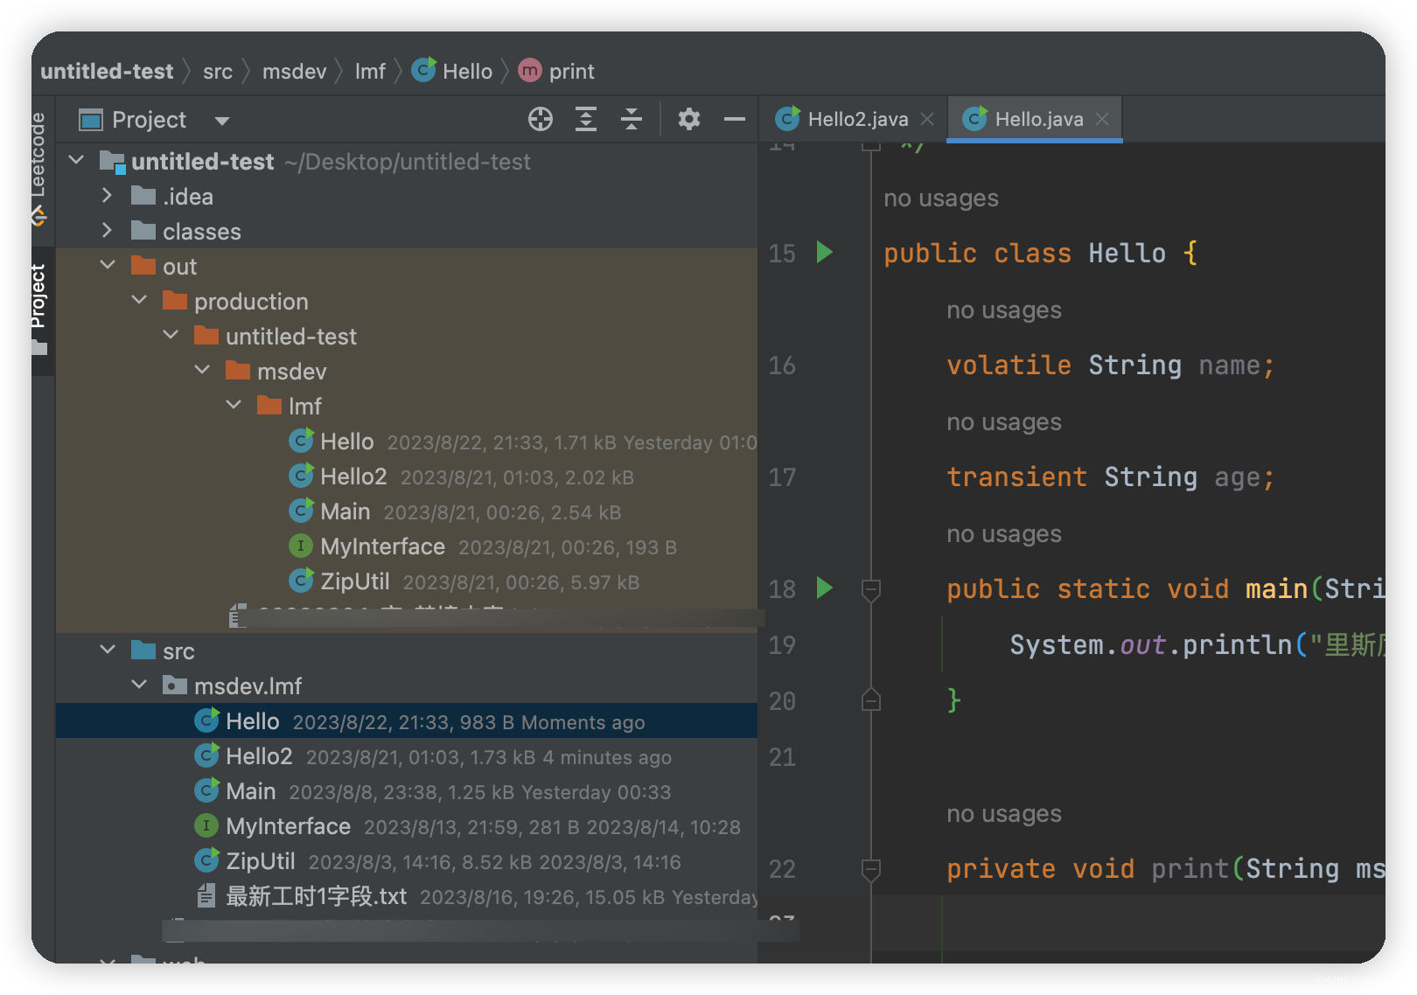Click the msdev breadcrumb
Viewport: 1417px width, 995px height.
click(294, 71)
